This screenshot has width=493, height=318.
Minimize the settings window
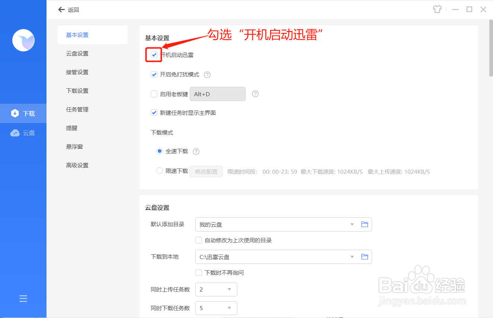coord(455,10)
